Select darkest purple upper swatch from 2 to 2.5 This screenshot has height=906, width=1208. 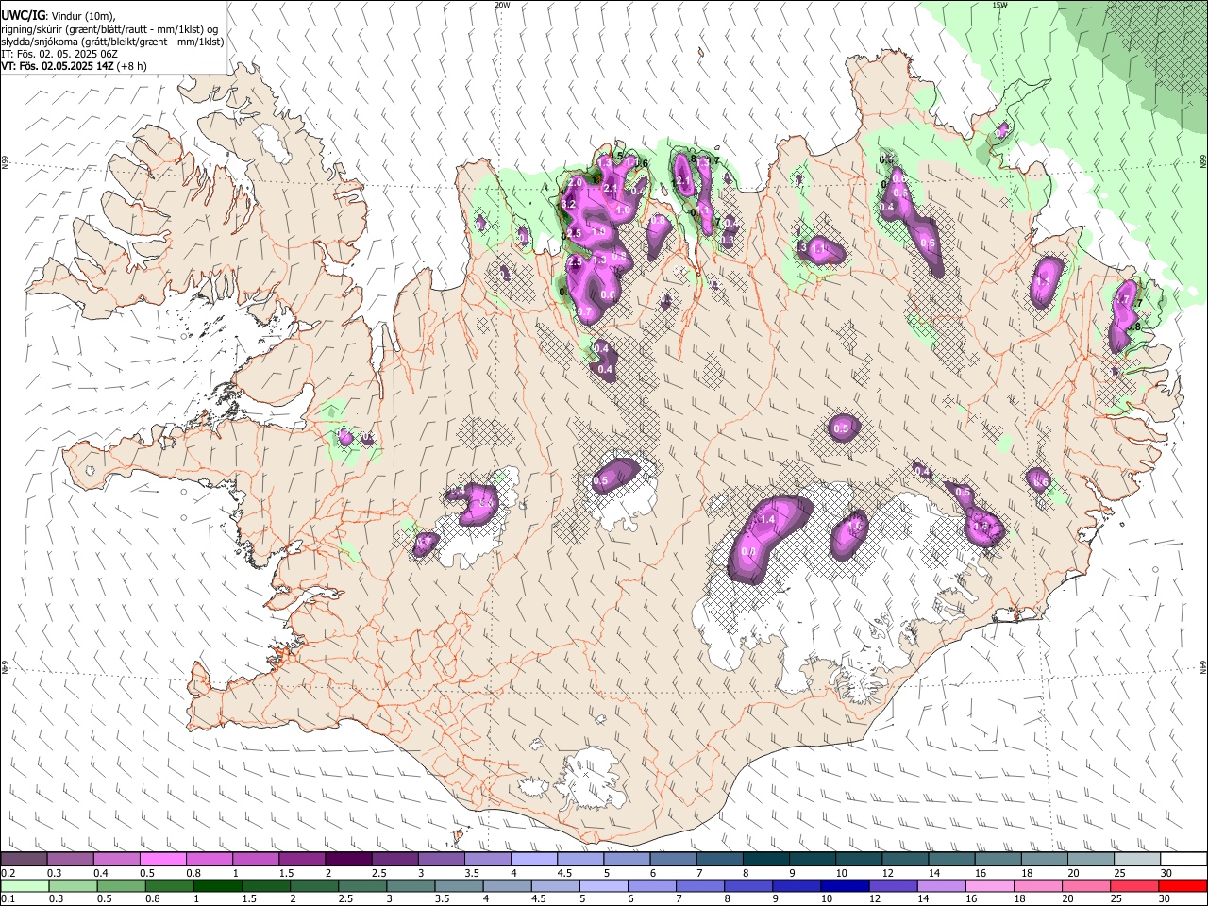[x=347, y=860]
